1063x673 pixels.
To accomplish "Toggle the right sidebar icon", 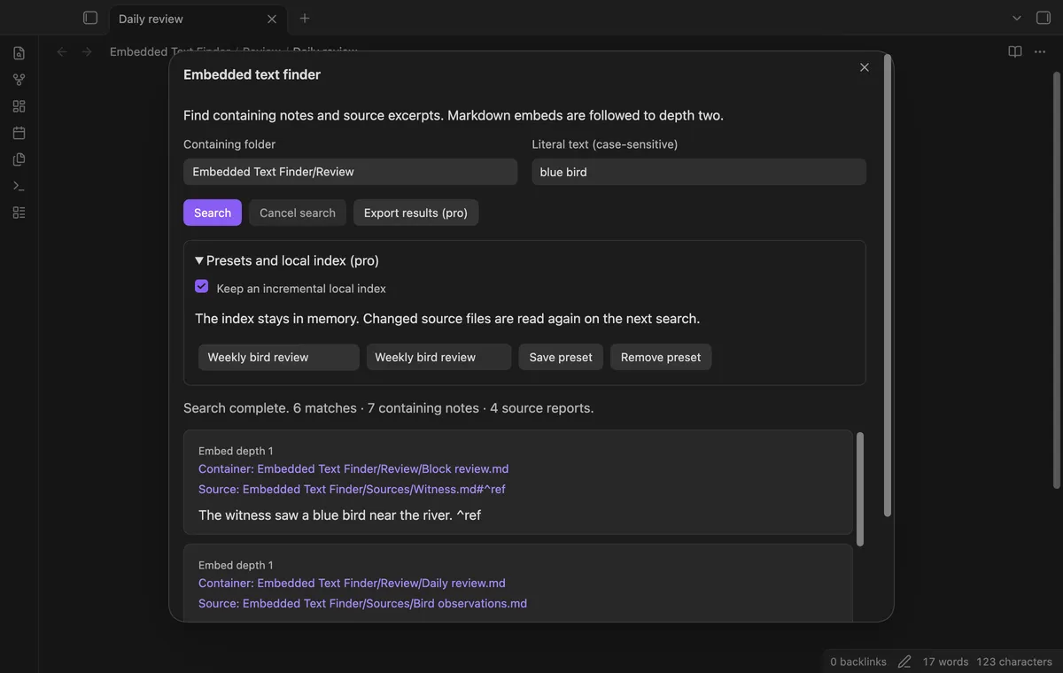I will (x=1043, y=18).
